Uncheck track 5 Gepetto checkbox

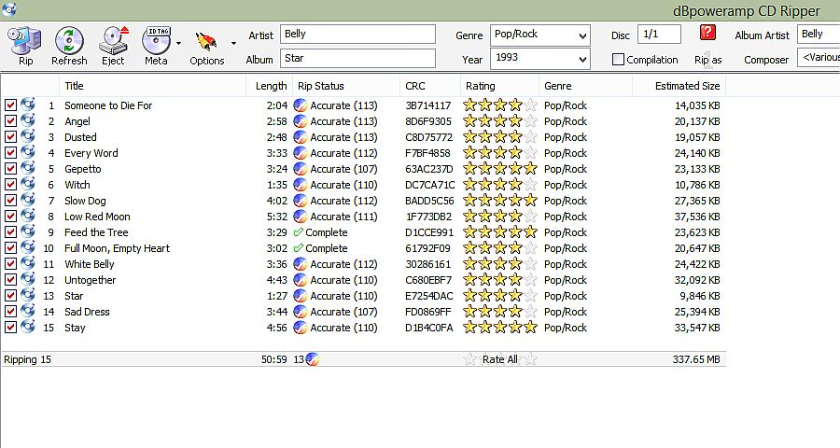pyautogui.click(x=10, y=168)
